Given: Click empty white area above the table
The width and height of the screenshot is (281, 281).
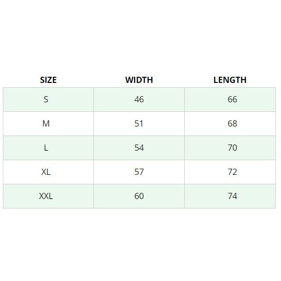Looking at the screenshot, I should [140, 36].
